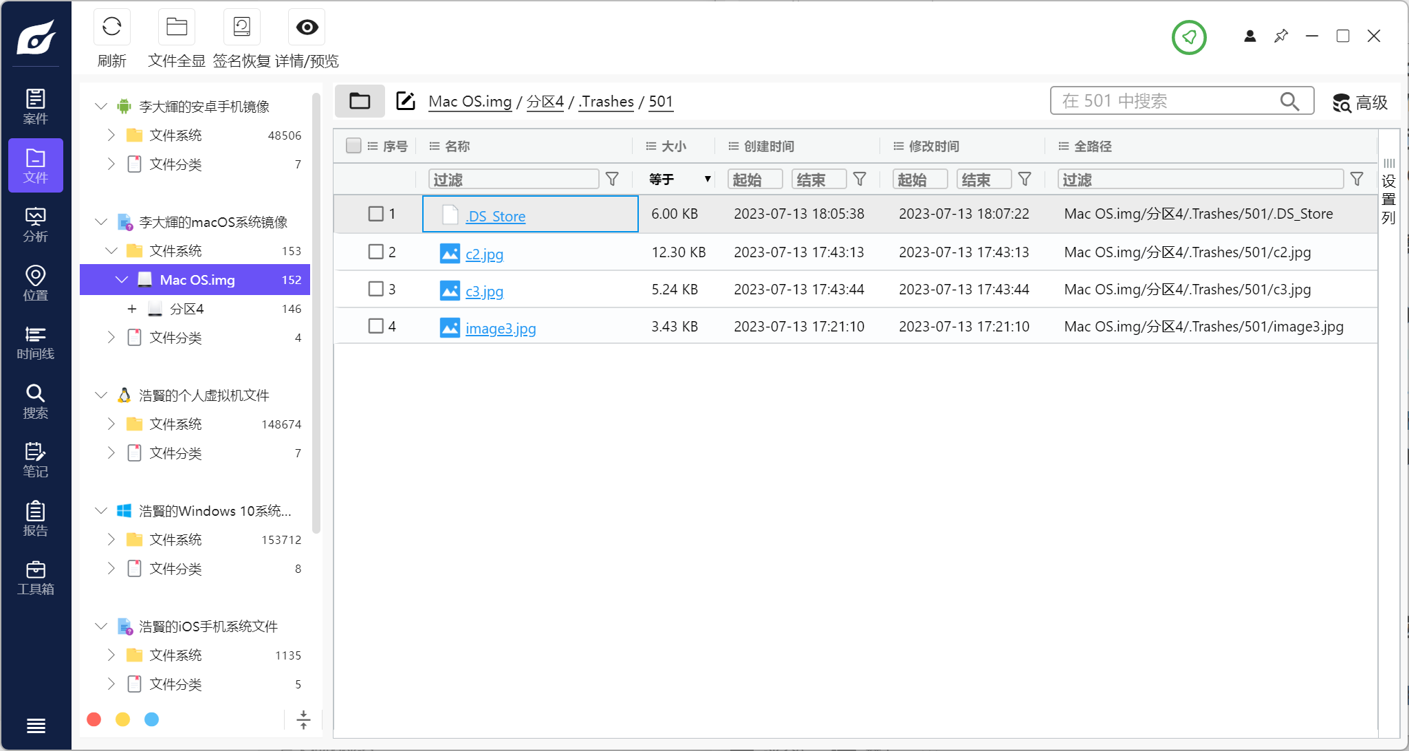This screenshot has height=751, width=1409.
Task: Click the green rocket status icon
Action: [x=1189, y=37]
